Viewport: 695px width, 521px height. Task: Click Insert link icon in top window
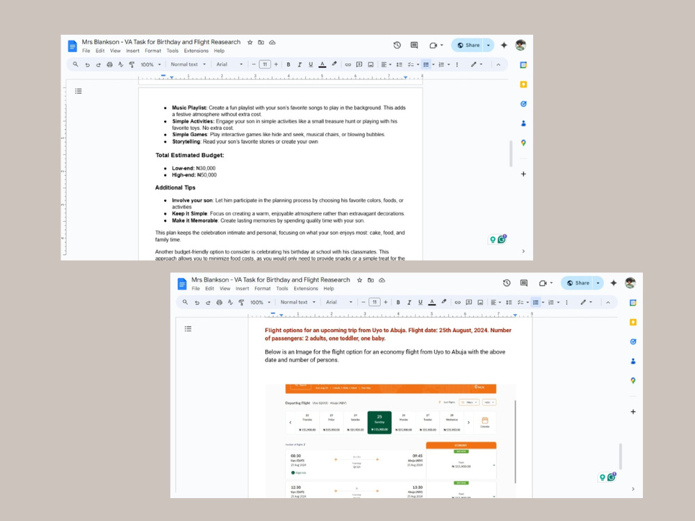pos(348,65)
